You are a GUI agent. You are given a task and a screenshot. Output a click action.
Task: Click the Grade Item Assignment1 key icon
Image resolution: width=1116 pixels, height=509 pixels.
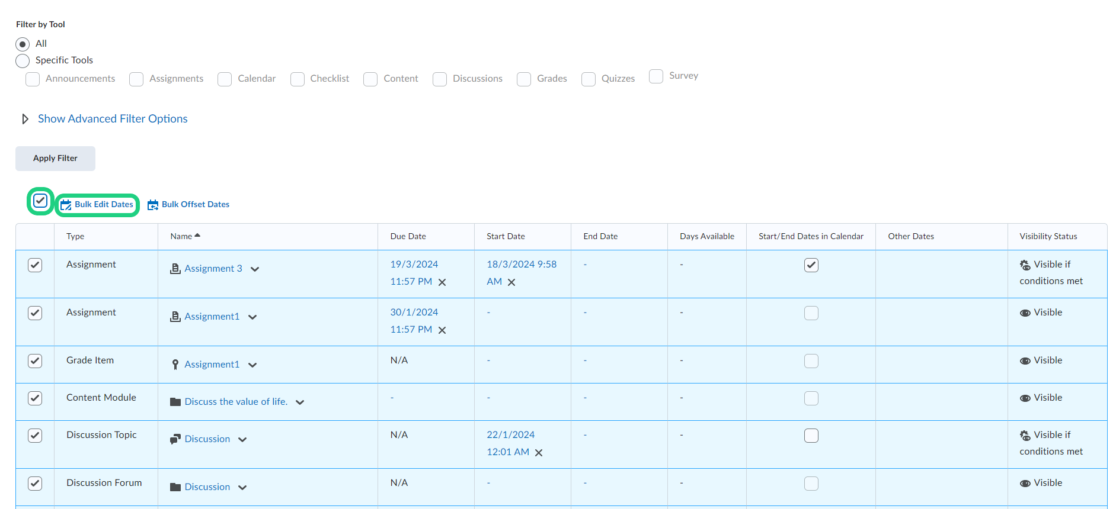click(175, 365)
